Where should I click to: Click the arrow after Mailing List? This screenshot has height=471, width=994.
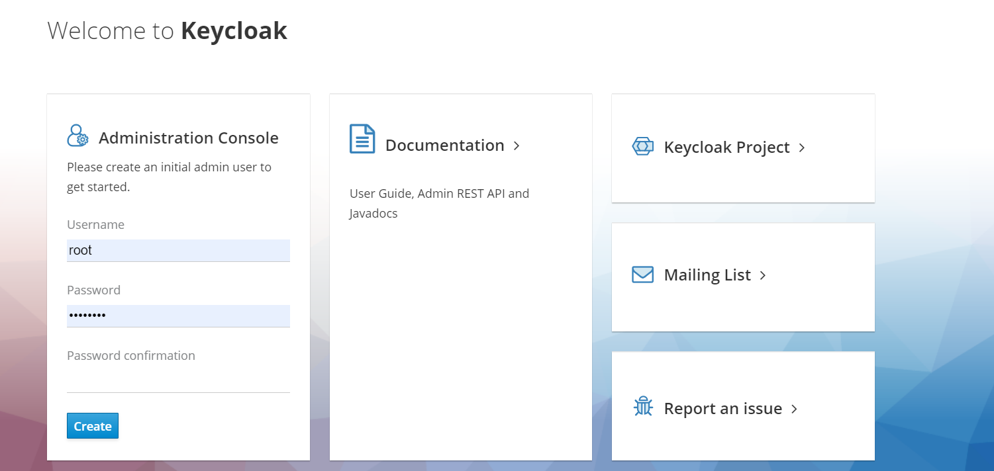[x=763, y=275]
